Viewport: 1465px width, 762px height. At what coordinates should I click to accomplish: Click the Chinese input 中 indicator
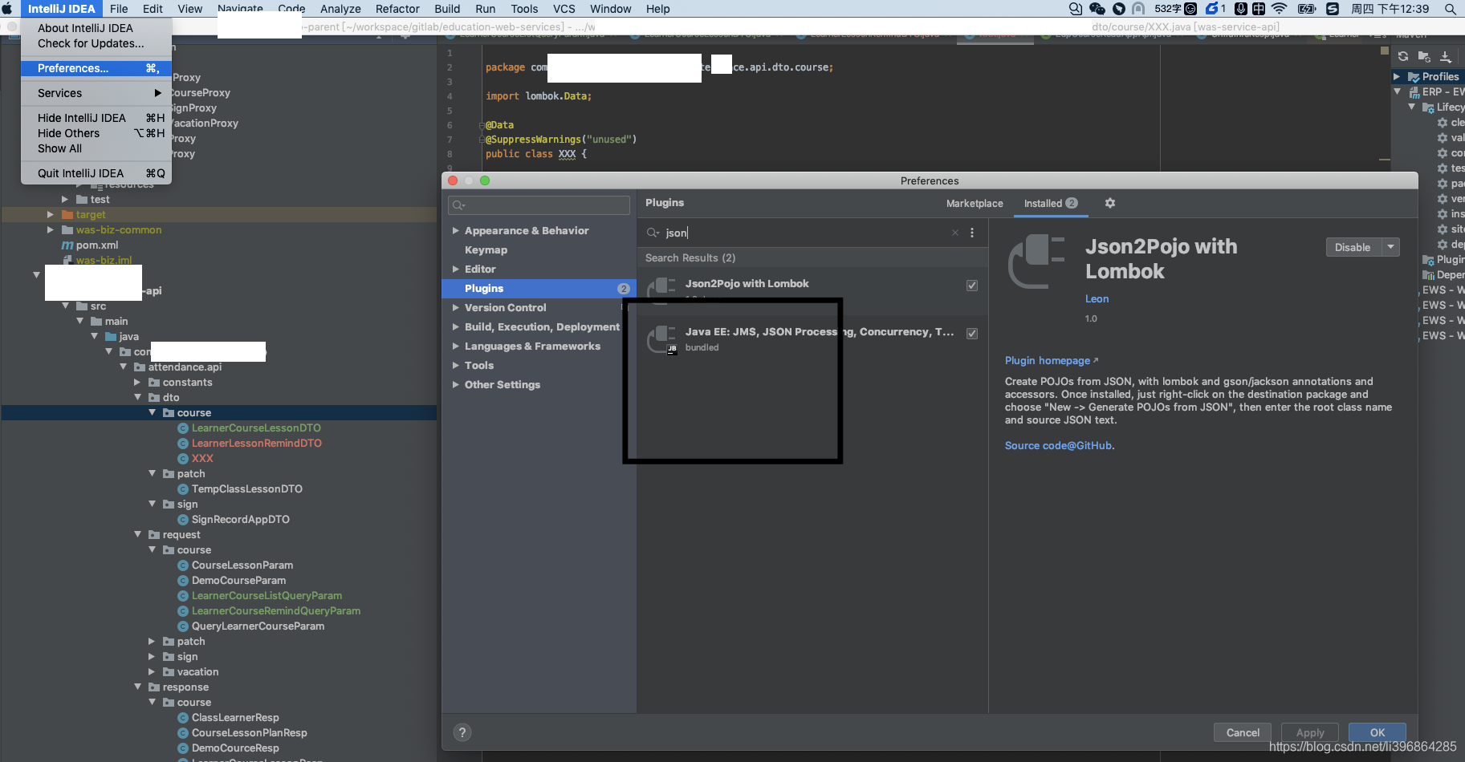click(1259, 9)
